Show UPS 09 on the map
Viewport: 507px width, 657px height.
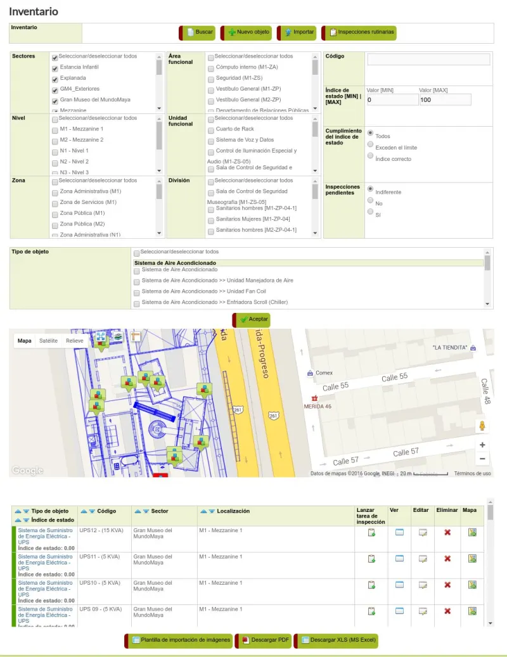pos(472,611)
